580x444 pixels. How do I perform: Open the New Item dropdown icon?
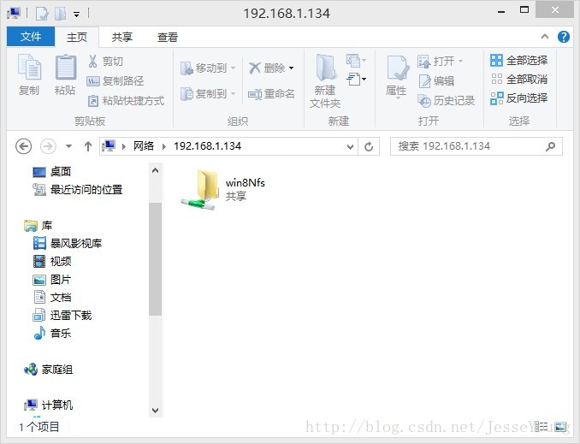(x=356, y=60)
